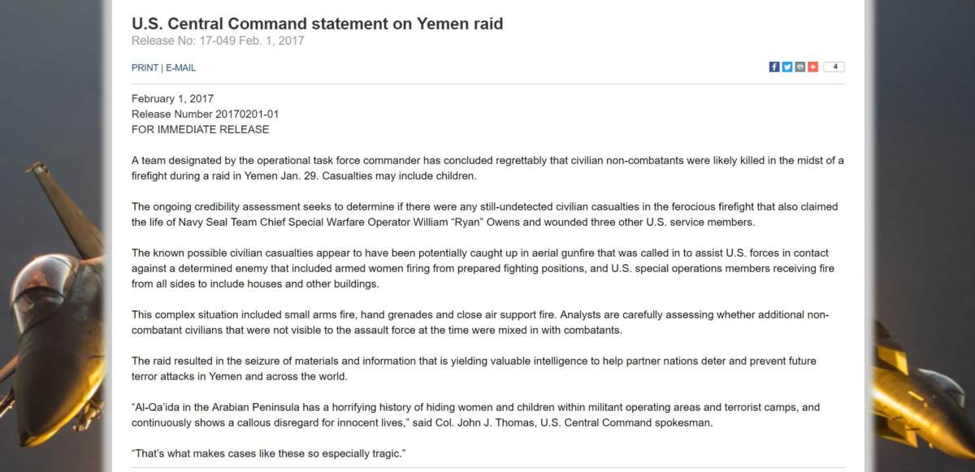Click the paragraph beginning 'This complex situation included'

[479, 323]
